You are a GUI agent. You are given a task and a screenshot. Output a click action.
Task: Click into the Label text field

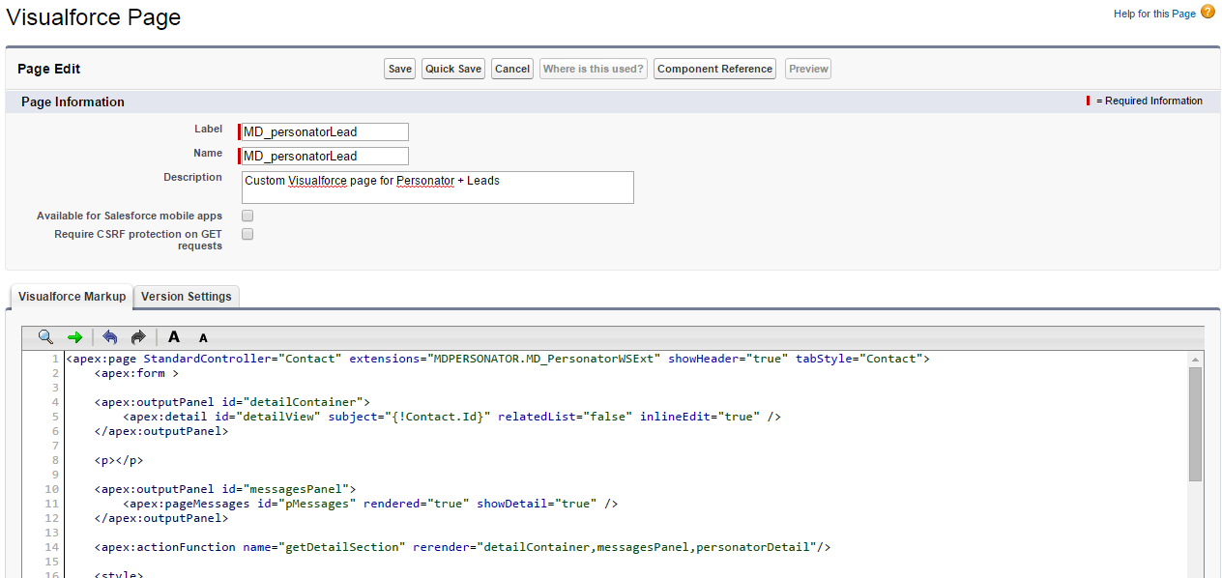click(324, 131)
